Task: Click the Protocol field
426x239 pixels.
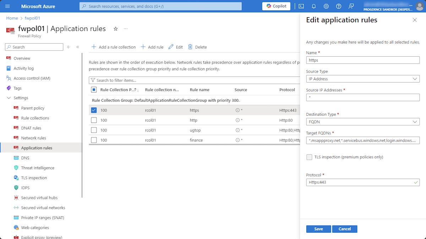Action: [363, 182]
